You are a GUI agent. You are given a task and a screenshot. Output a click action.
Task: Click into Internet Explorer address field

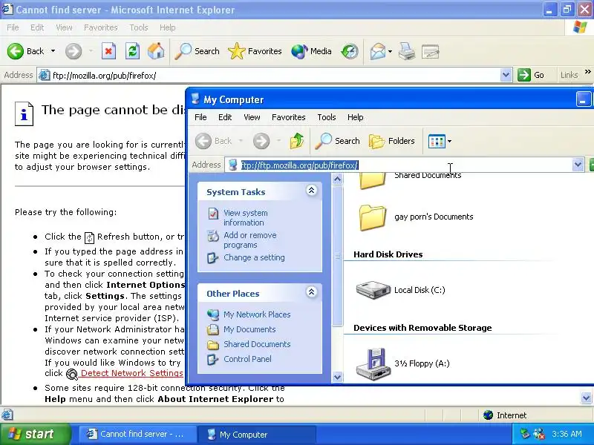point(269,76)
